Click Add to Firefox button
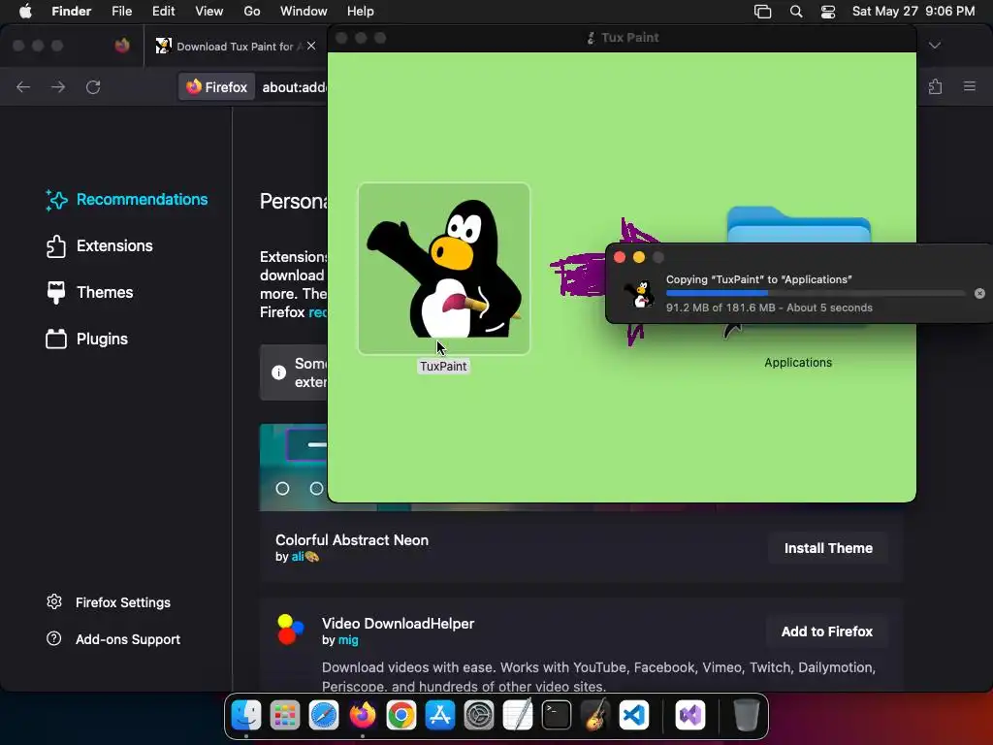Screen dimensions: 993x745 [826, 632]
